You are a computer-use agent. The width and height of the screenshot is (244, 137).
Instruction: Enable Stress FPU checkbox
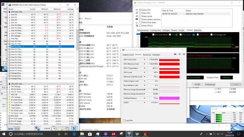140,13
